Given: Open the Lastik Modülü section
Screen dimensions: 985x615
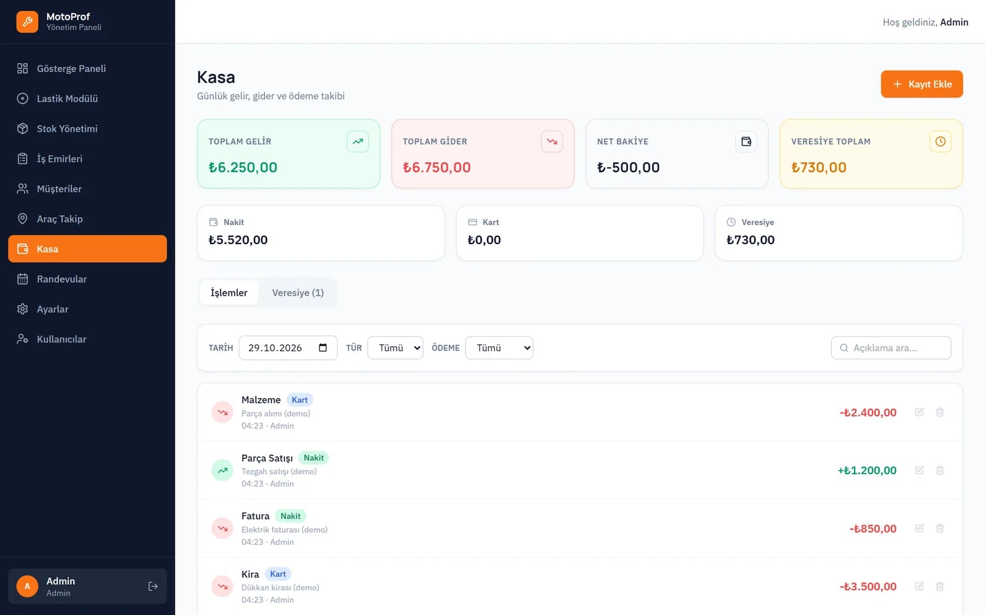Looking at the screenshot, I should [87, 98].
